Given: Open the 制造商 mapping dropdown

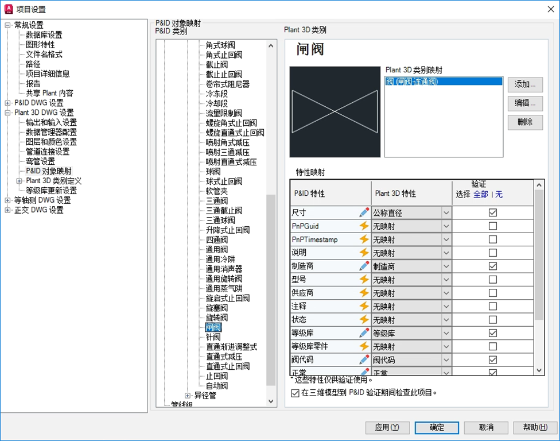Looking at the screenshot, I should 446,266.
